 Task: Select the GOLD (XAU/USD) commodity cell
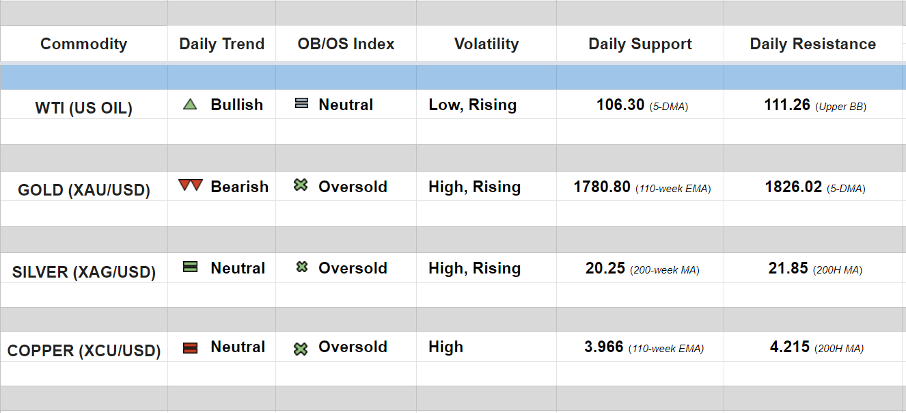pyautogui.click(x=83, y=190)
